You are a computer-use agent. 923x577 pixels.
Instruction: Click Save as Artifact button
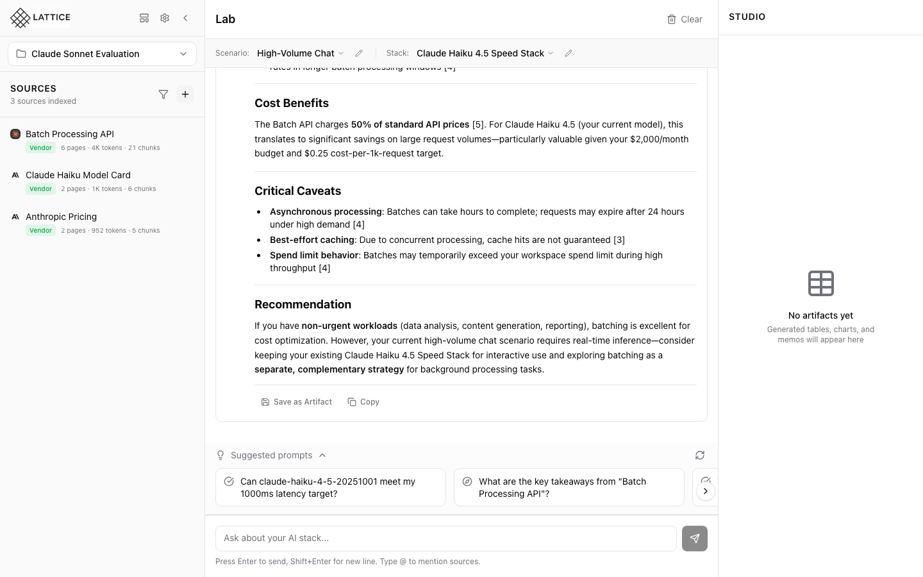click(x=297, y=402)
